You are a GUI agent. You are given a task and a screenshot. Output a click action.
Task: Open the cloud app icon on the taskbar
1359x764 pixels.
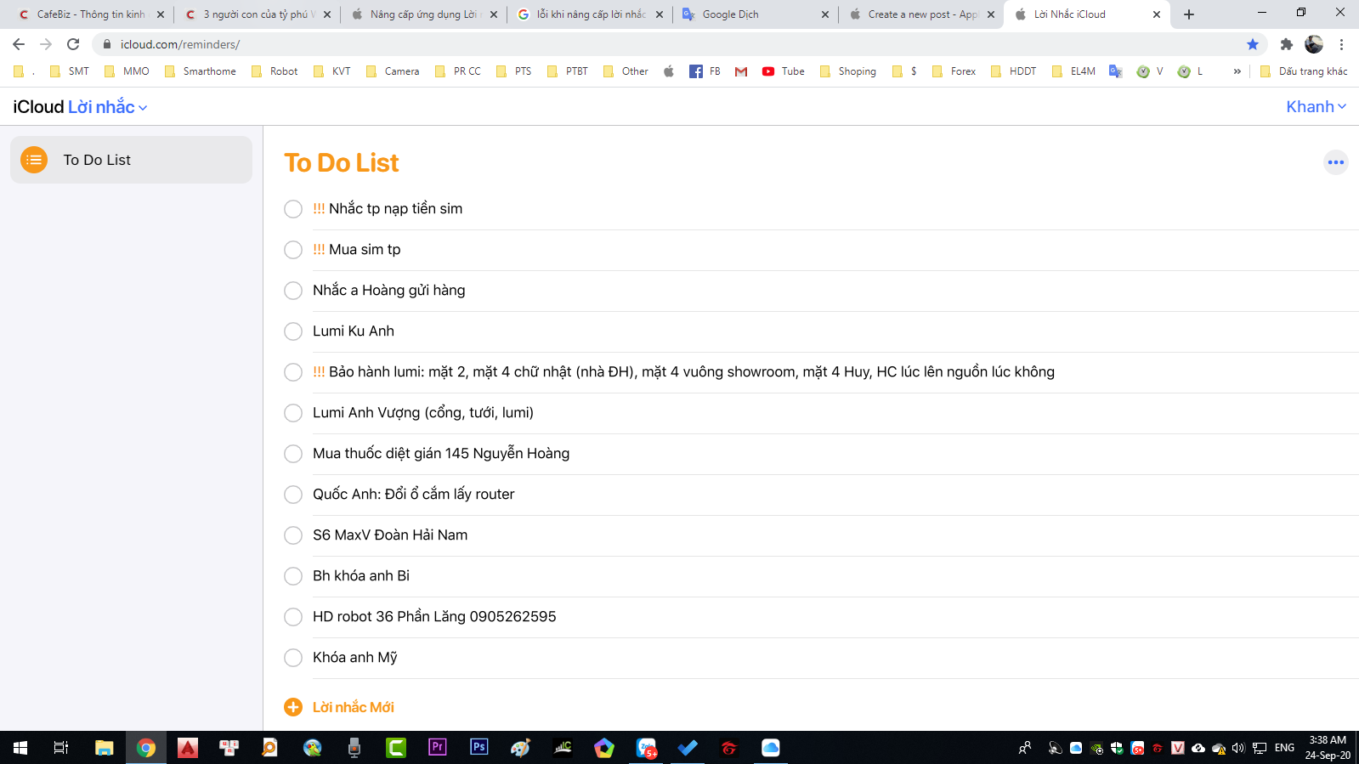[771, 747]
